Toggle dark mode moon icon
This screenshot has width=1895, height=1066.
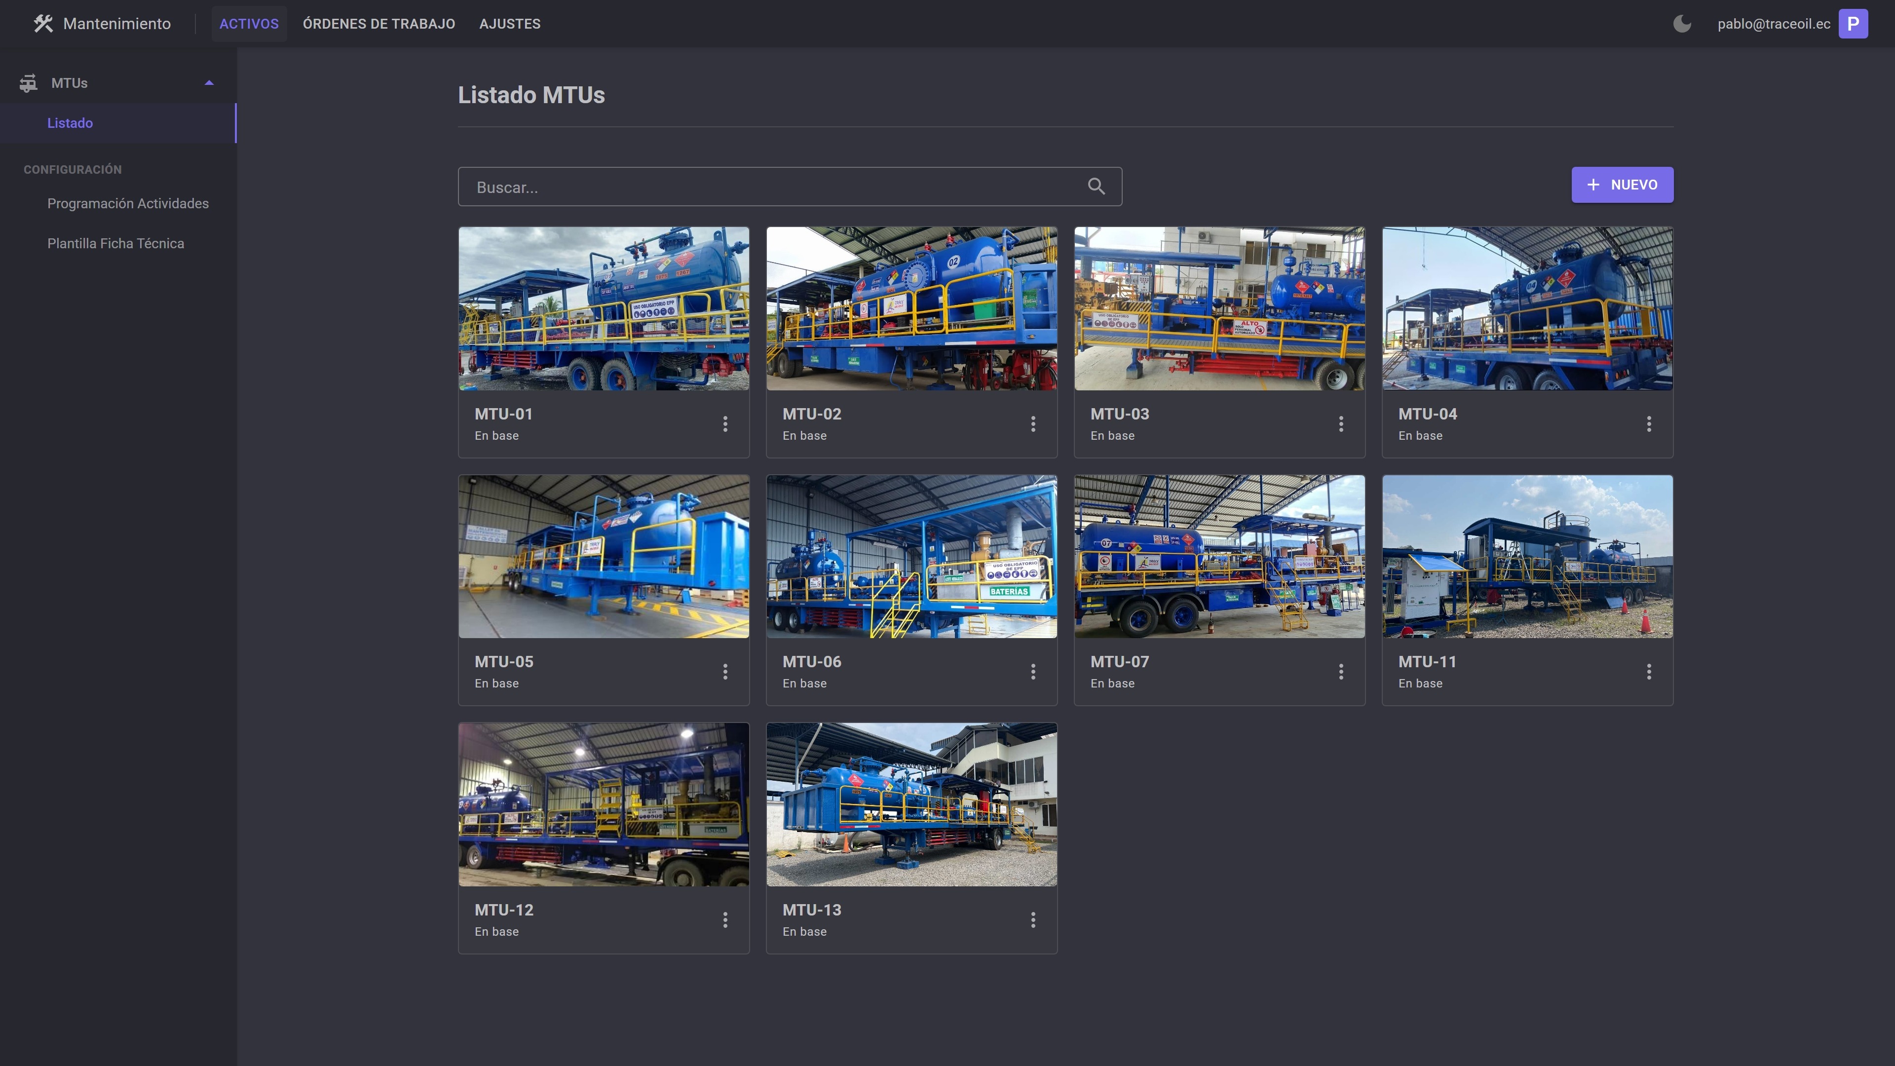point(1682,24)
